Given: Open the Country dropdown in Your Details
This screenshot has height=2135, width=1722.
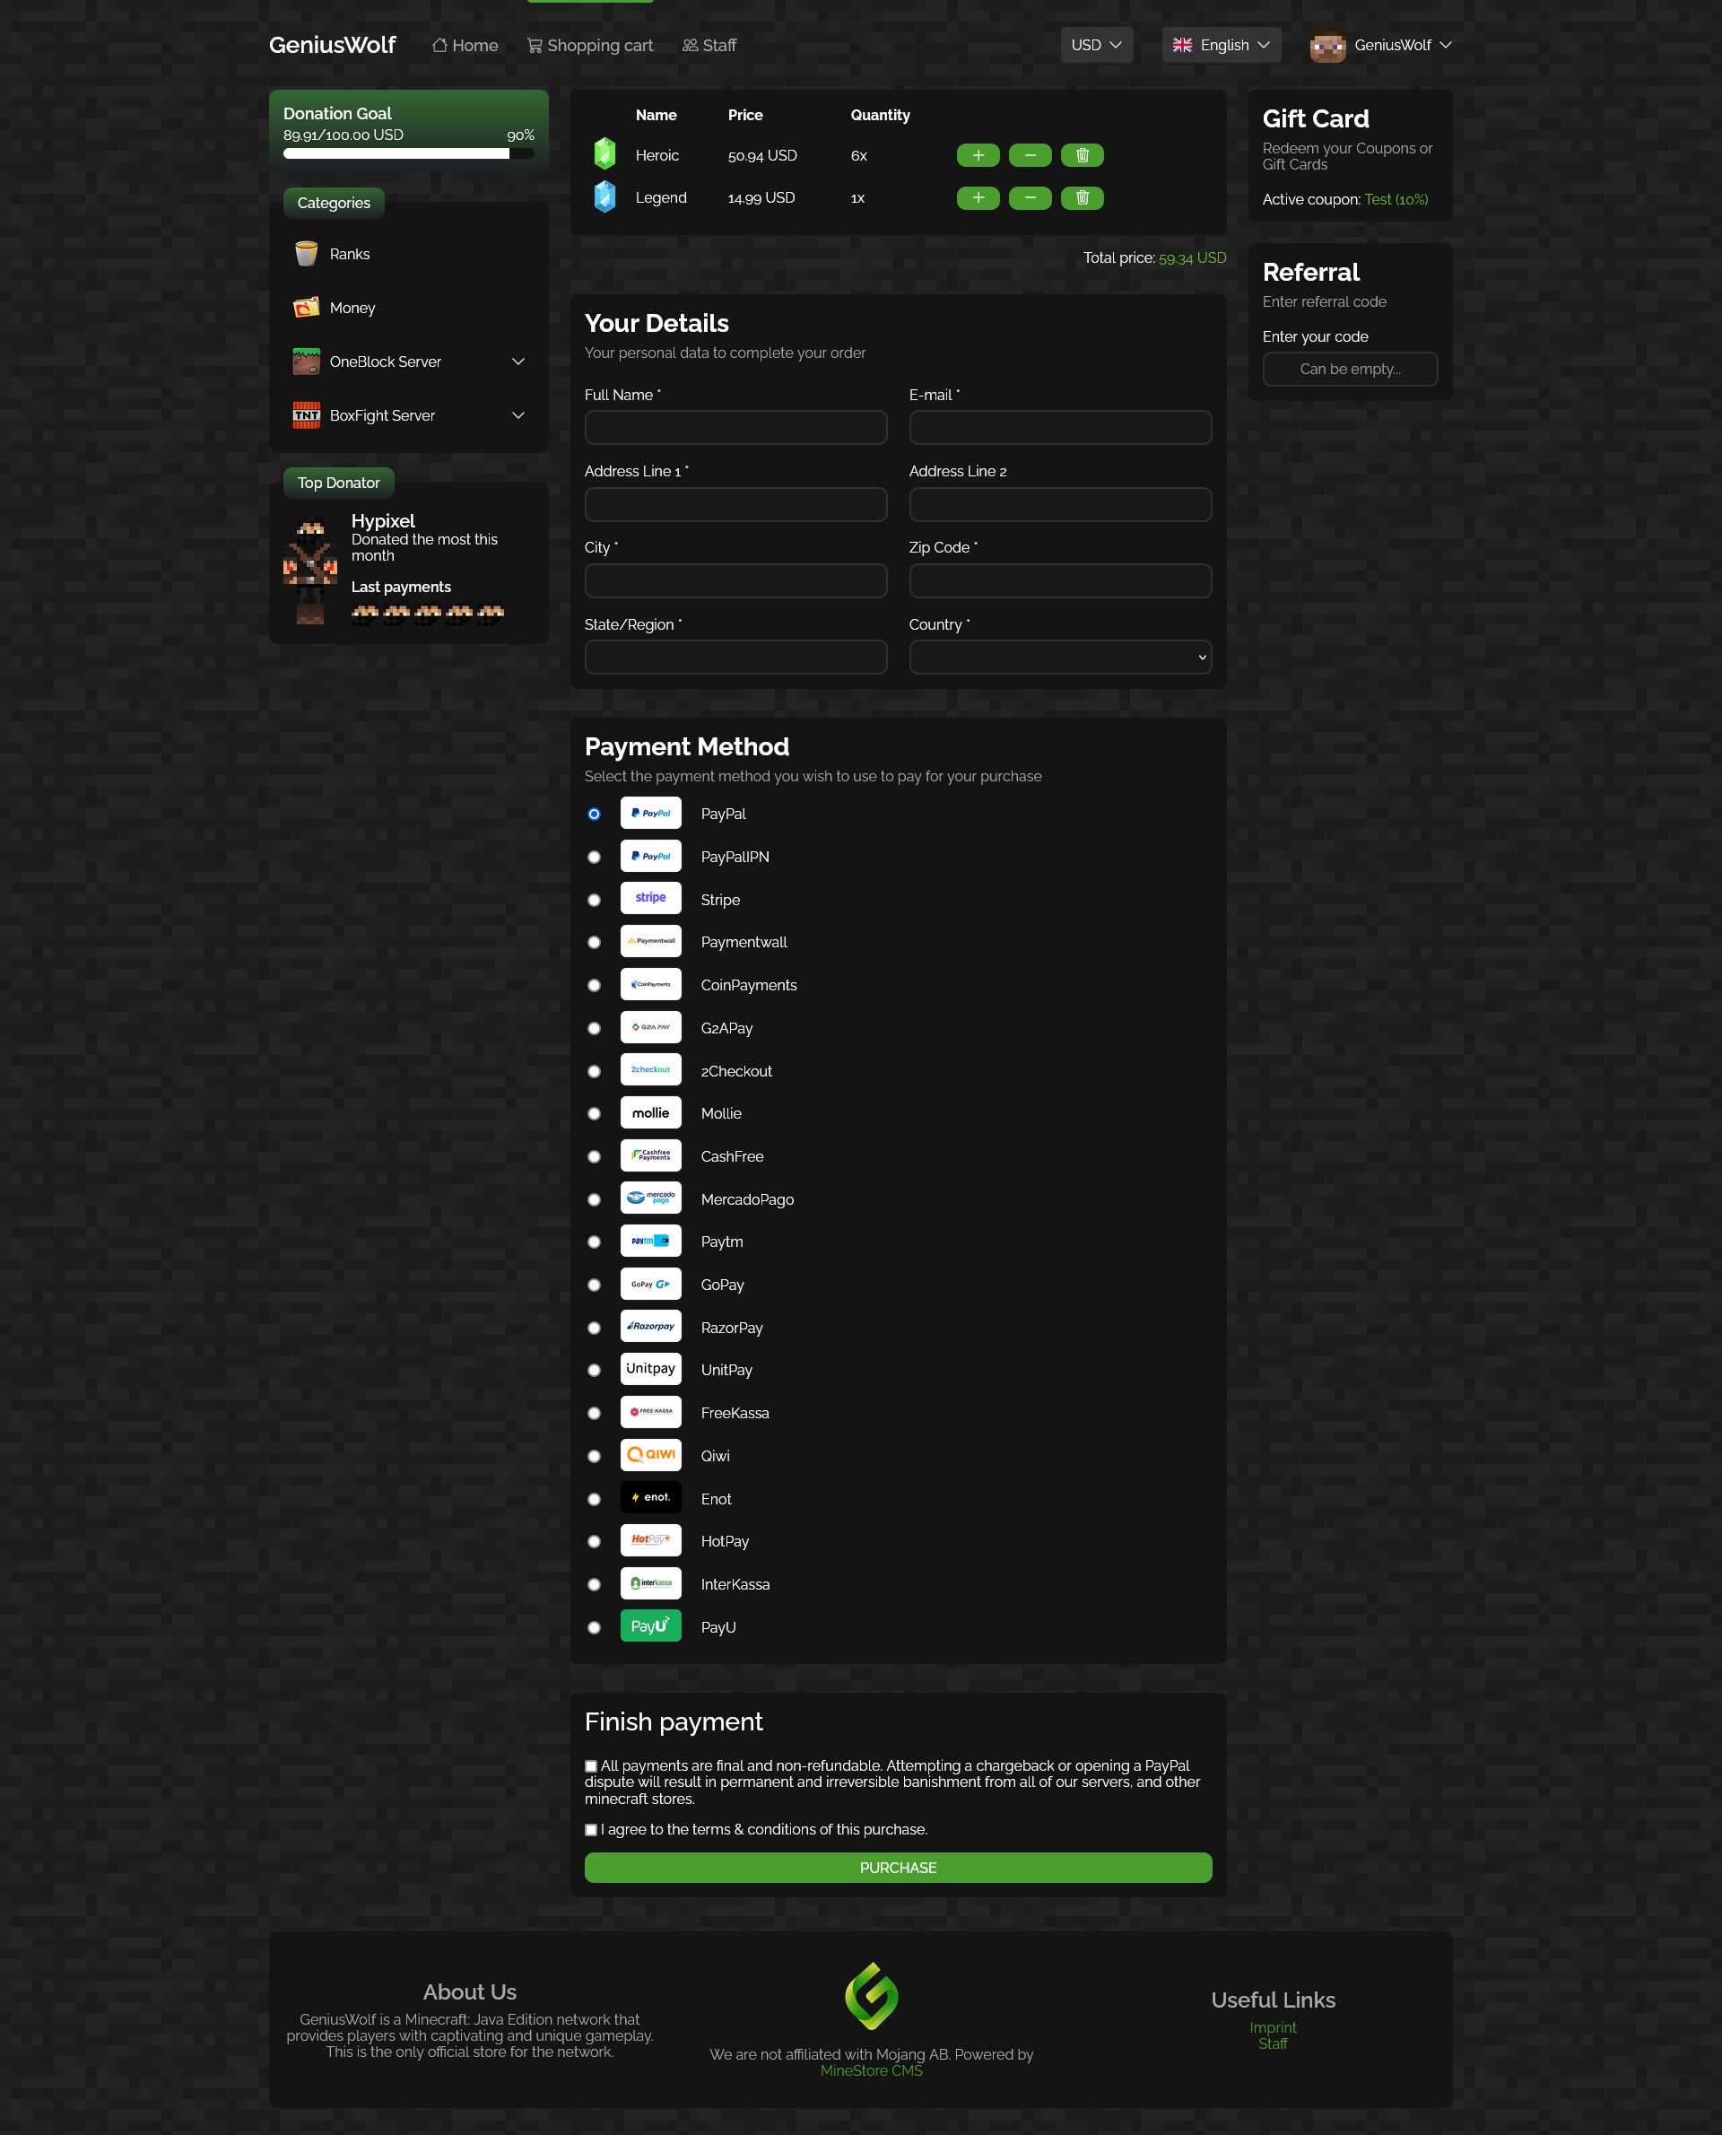Looking at the screenshot, I should coord(1059,657).
